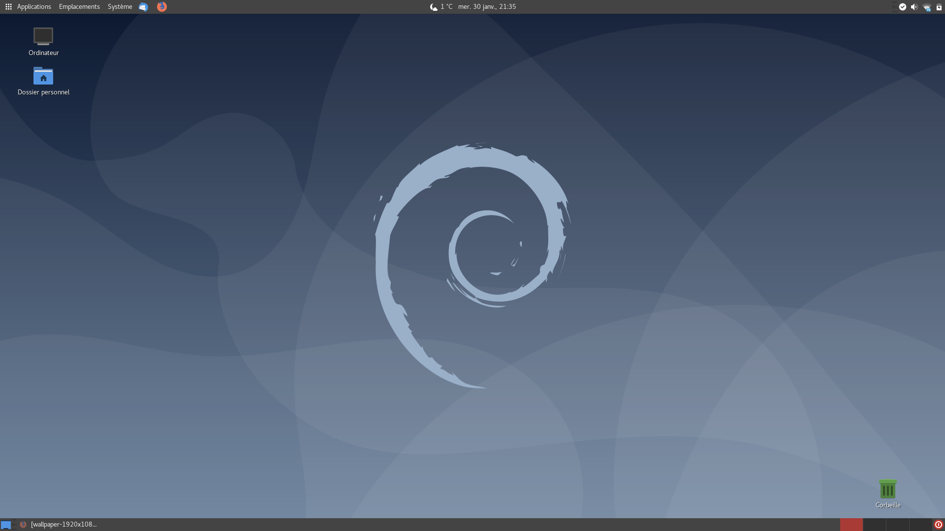945x531 pixels.
Task: Switch to the second workspace
Action: click(874, 525)
